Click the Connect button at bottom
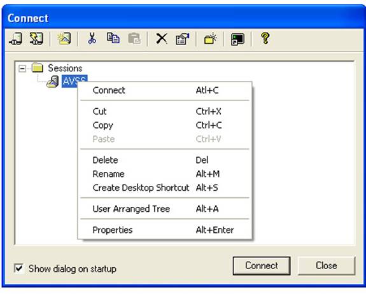The width and height of the screenshot is (366, 294). 262,265
